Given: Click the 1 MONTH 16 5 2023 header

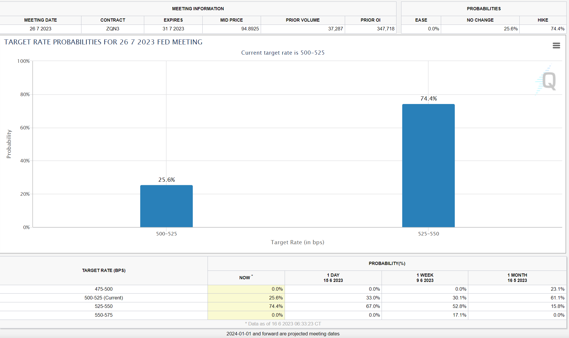Looking at the screenshot, I should pyautogui.click(x=517, y=278).
